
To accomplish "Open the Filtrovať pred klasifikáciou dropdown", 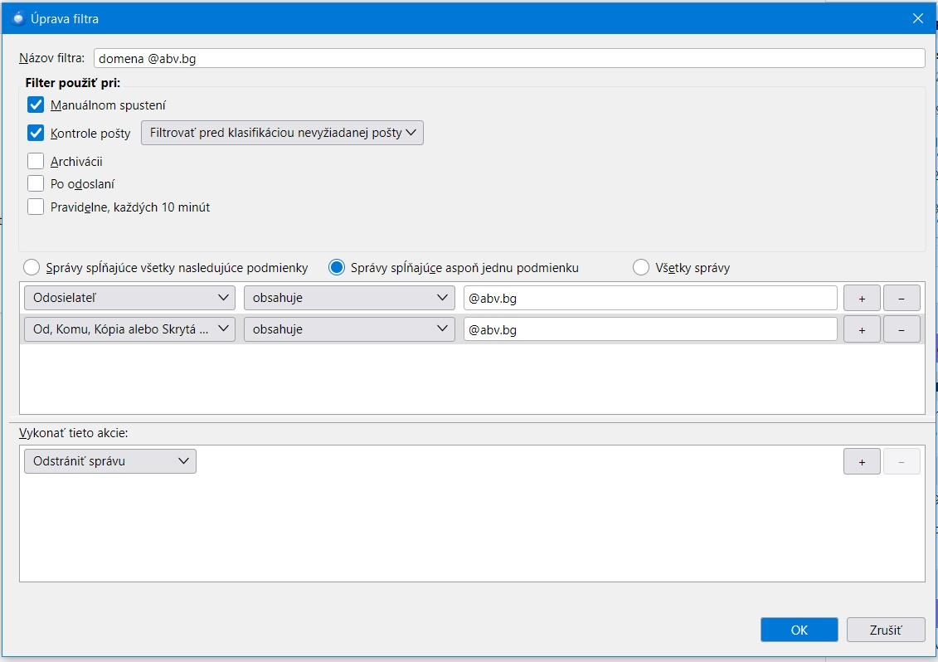I will (x=282, y=133).
